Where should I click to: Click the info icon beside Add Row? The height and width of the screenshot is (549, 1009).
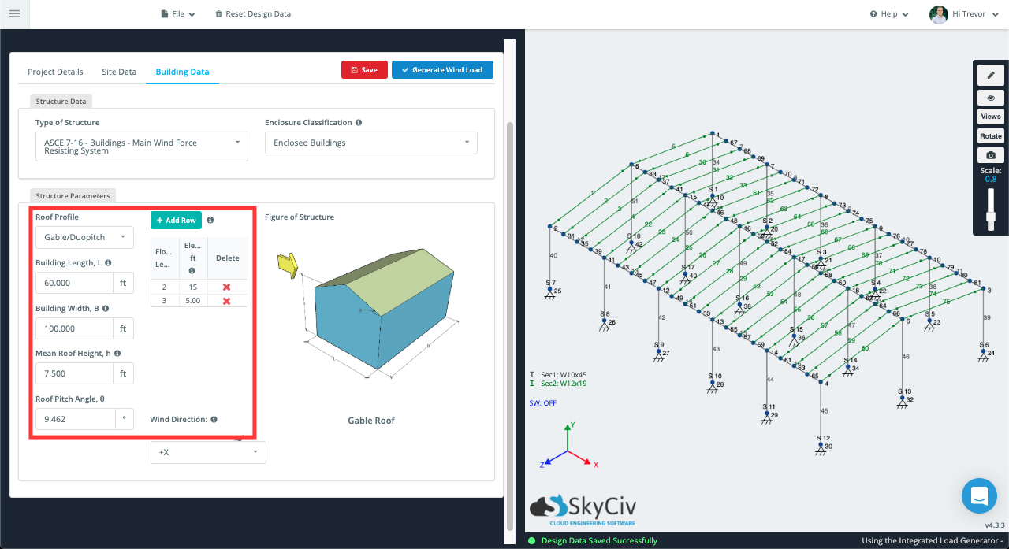coord(210,220)
